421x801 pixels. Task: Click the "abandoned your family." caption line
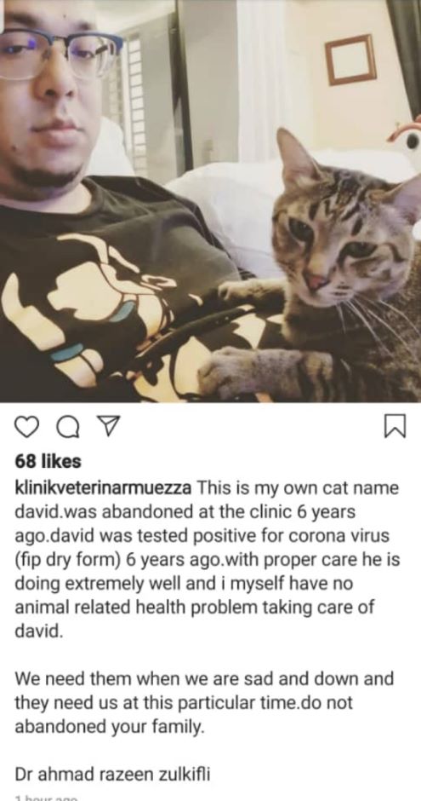click(x=110, y=726)
